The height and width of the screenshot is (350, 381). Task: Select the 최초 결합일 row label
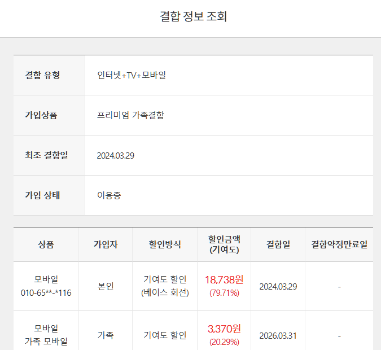coord(46,155)
